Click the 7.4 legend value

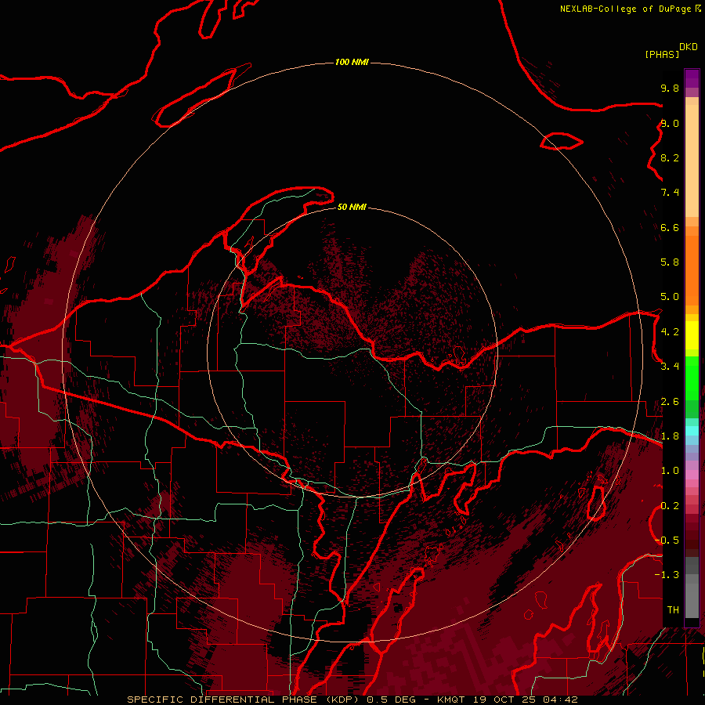point(670,193)
